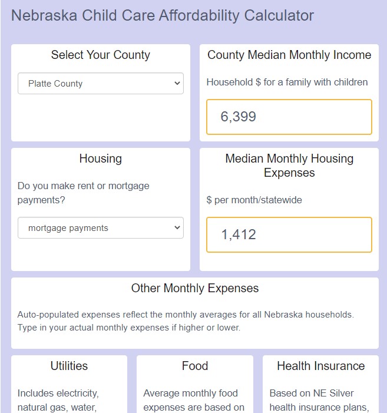The height and width of the screenshot is (413, 387).
Task: Click the County Median Monthly Income heading
Action: pos(289,55)
